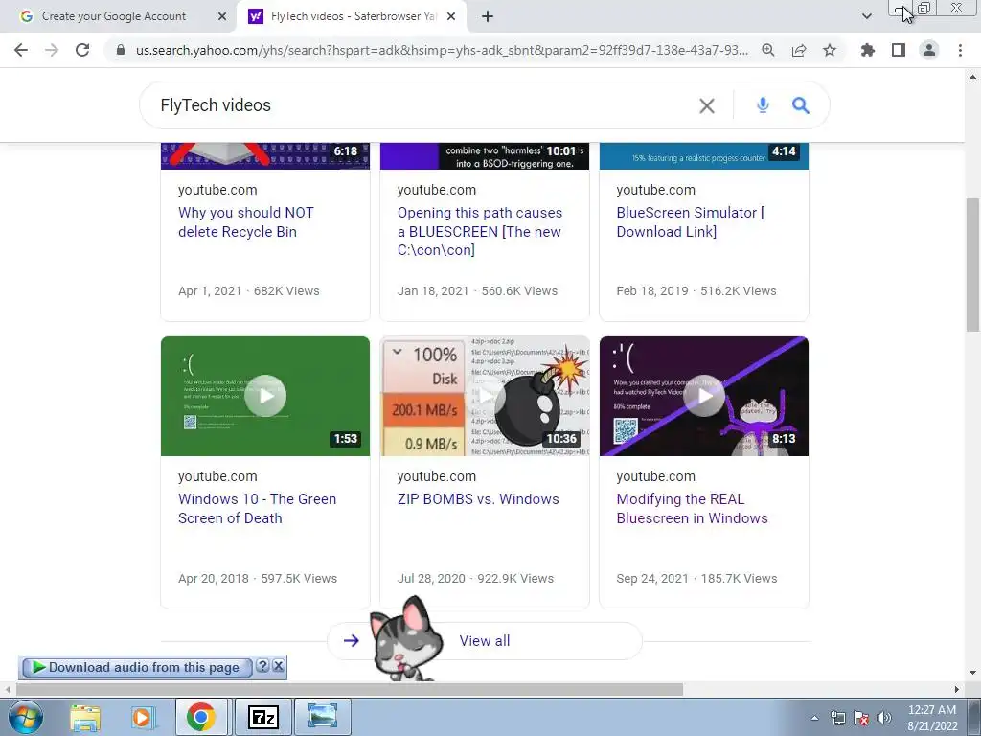The height and width of the screenshot is (736, 981).
Task: Click Jul 28, 2020 · 922.9K Views text
Action: coord(475,578)
